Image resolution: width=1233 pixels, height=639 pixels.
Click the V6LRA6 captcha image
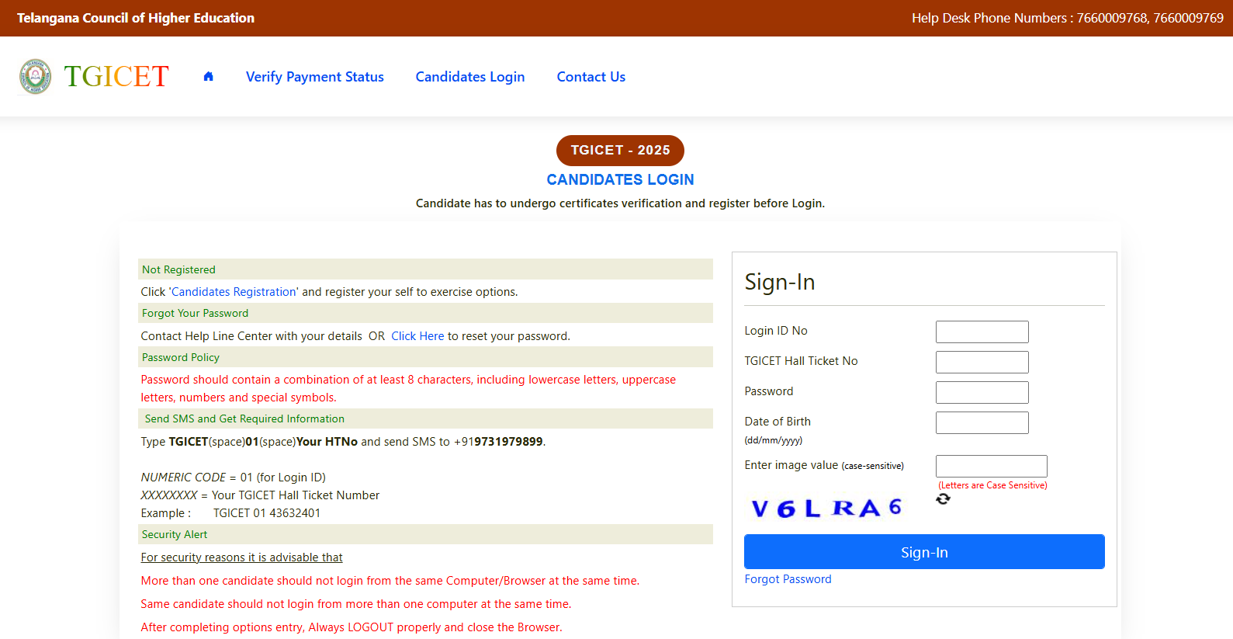click(826, 508)
